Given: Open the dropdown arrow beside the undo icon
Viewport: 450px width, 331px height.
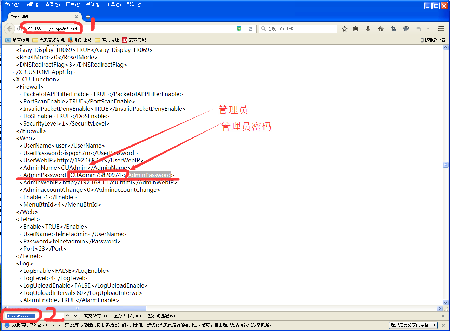Looking at the screenshot, I should 428,29.
